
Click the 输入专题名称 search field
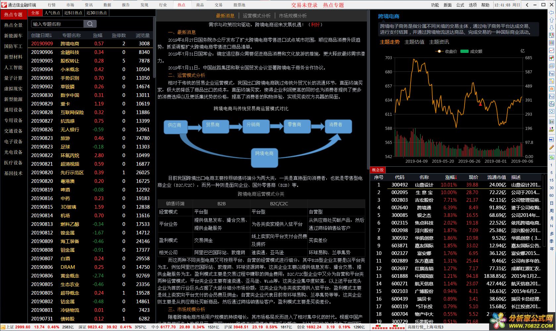[57, 24]
